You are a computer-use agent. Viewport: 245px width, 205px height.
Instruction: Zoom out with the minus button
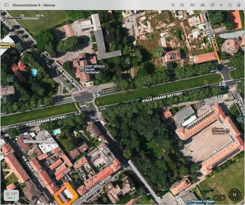(216, 198)
